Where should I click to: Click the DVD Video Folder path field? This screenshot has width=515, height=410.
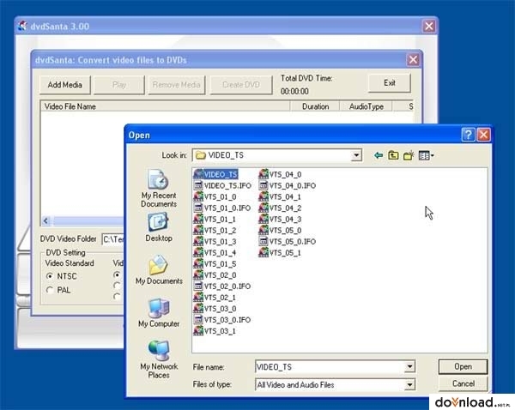(x=113, y=239)
